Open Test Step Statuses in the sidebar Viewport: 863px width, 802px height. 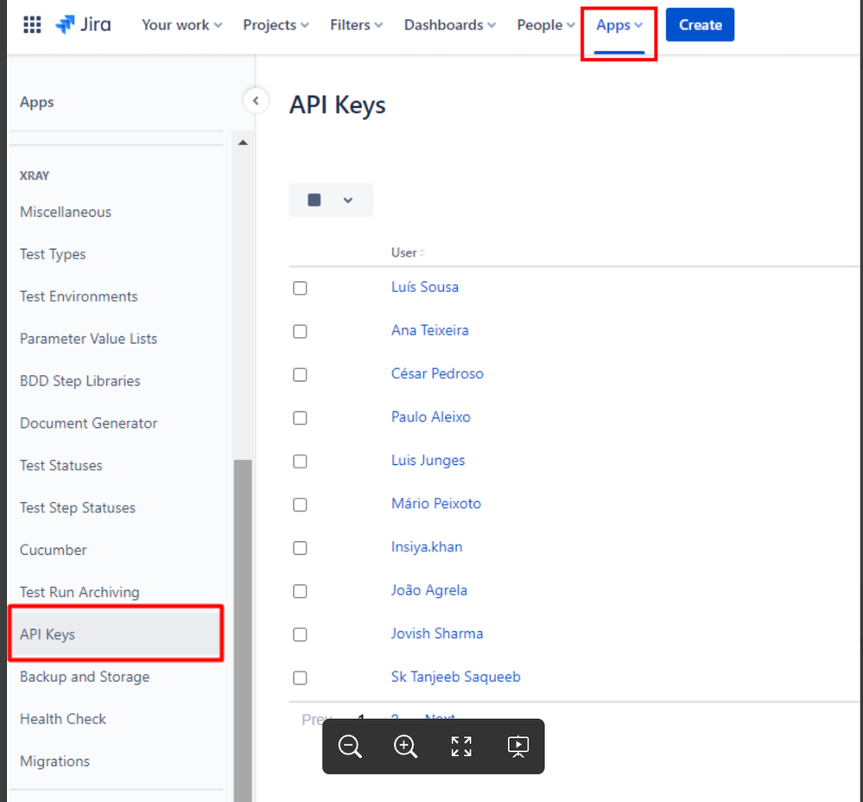[x=78, y=507]
